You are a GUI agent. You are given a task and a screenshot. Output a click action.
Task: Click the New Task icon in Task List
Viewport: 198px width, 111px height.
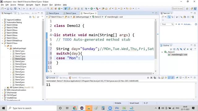tap(163, 17)
